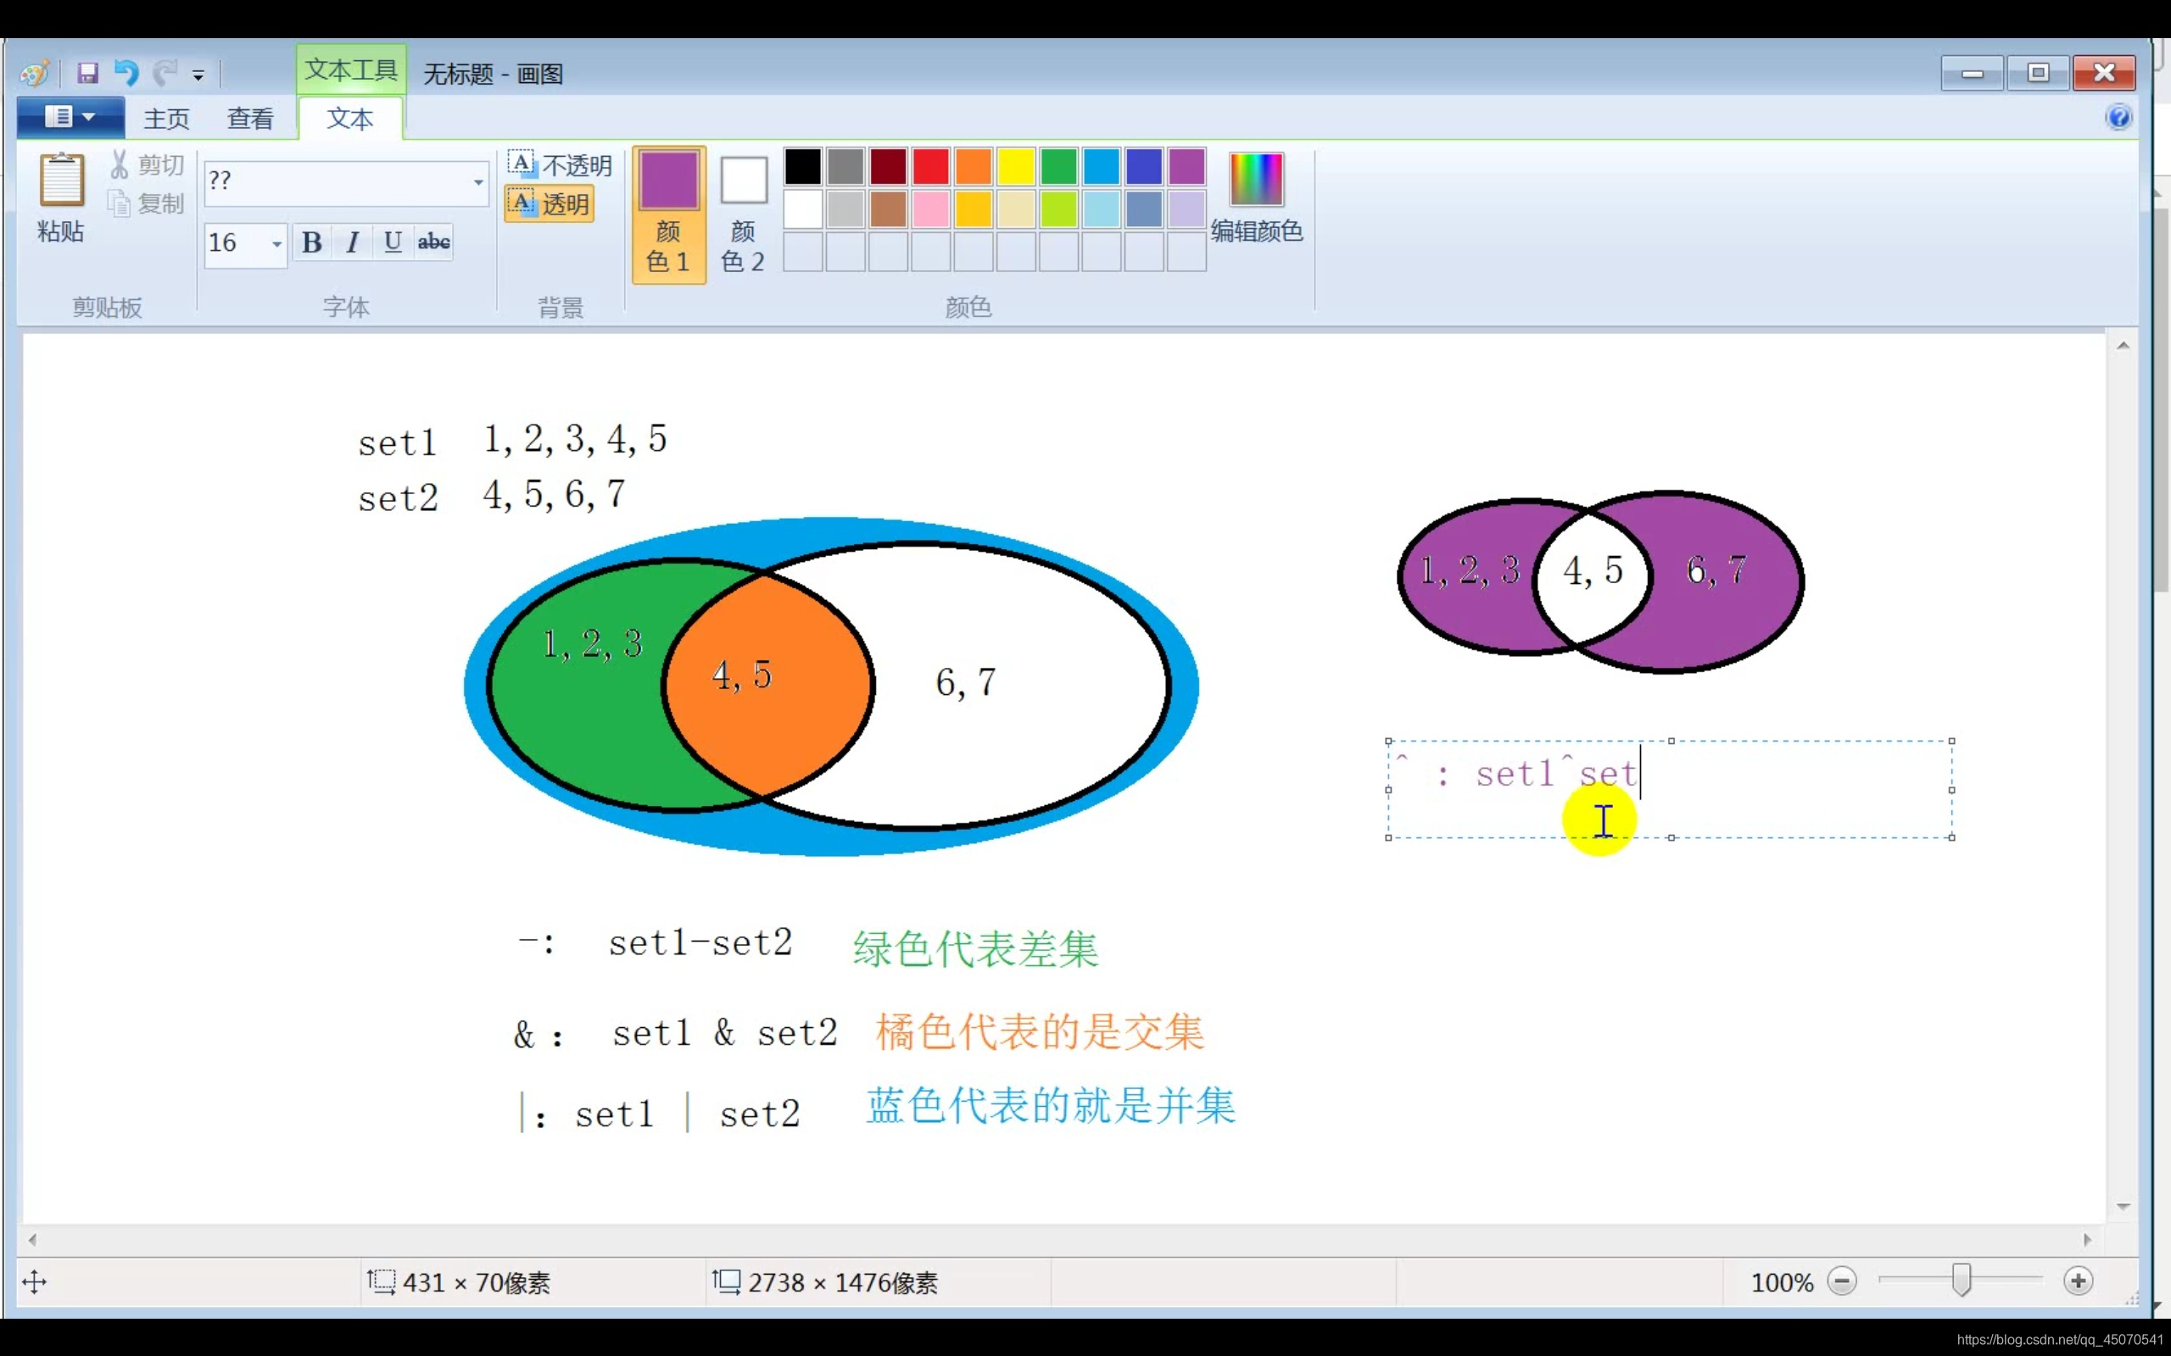Open the blue Paint file menu dropdown
Viewport: 2171px width, 1356px height.
pos(70,118)
